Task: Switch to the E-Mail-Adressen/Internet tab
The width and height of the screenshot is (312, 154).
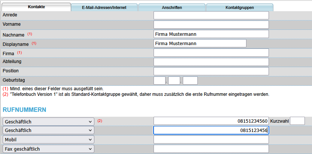Action: click(x=104, y=7)
